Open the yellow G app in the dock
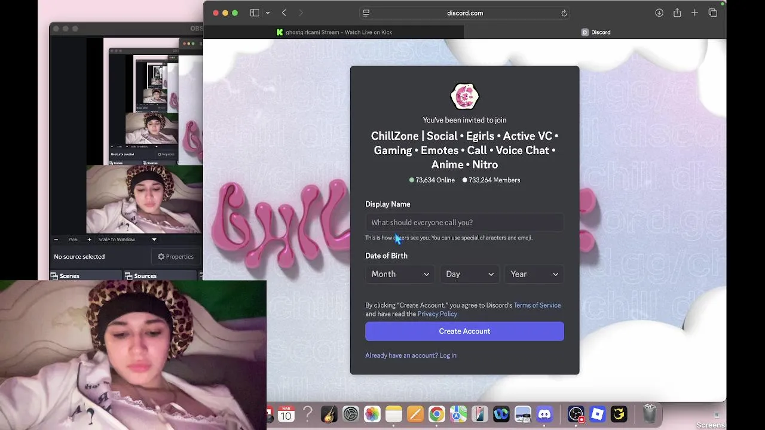 [x=619, y=414]
